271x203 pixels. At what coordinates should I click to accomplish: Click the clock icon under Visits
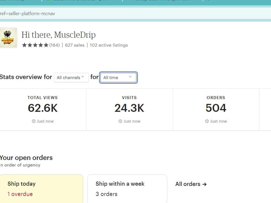(120, 121)
